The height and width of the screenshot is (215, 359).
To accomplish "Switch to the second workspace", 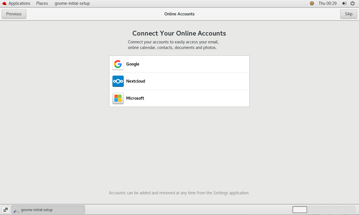I will coord(316,209).
